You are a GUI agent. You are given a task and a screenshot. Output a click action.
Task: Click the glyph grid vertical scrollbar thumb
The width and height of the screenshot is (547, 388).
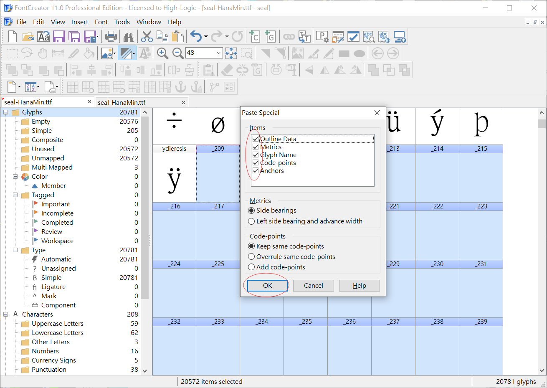click(542, 124)
